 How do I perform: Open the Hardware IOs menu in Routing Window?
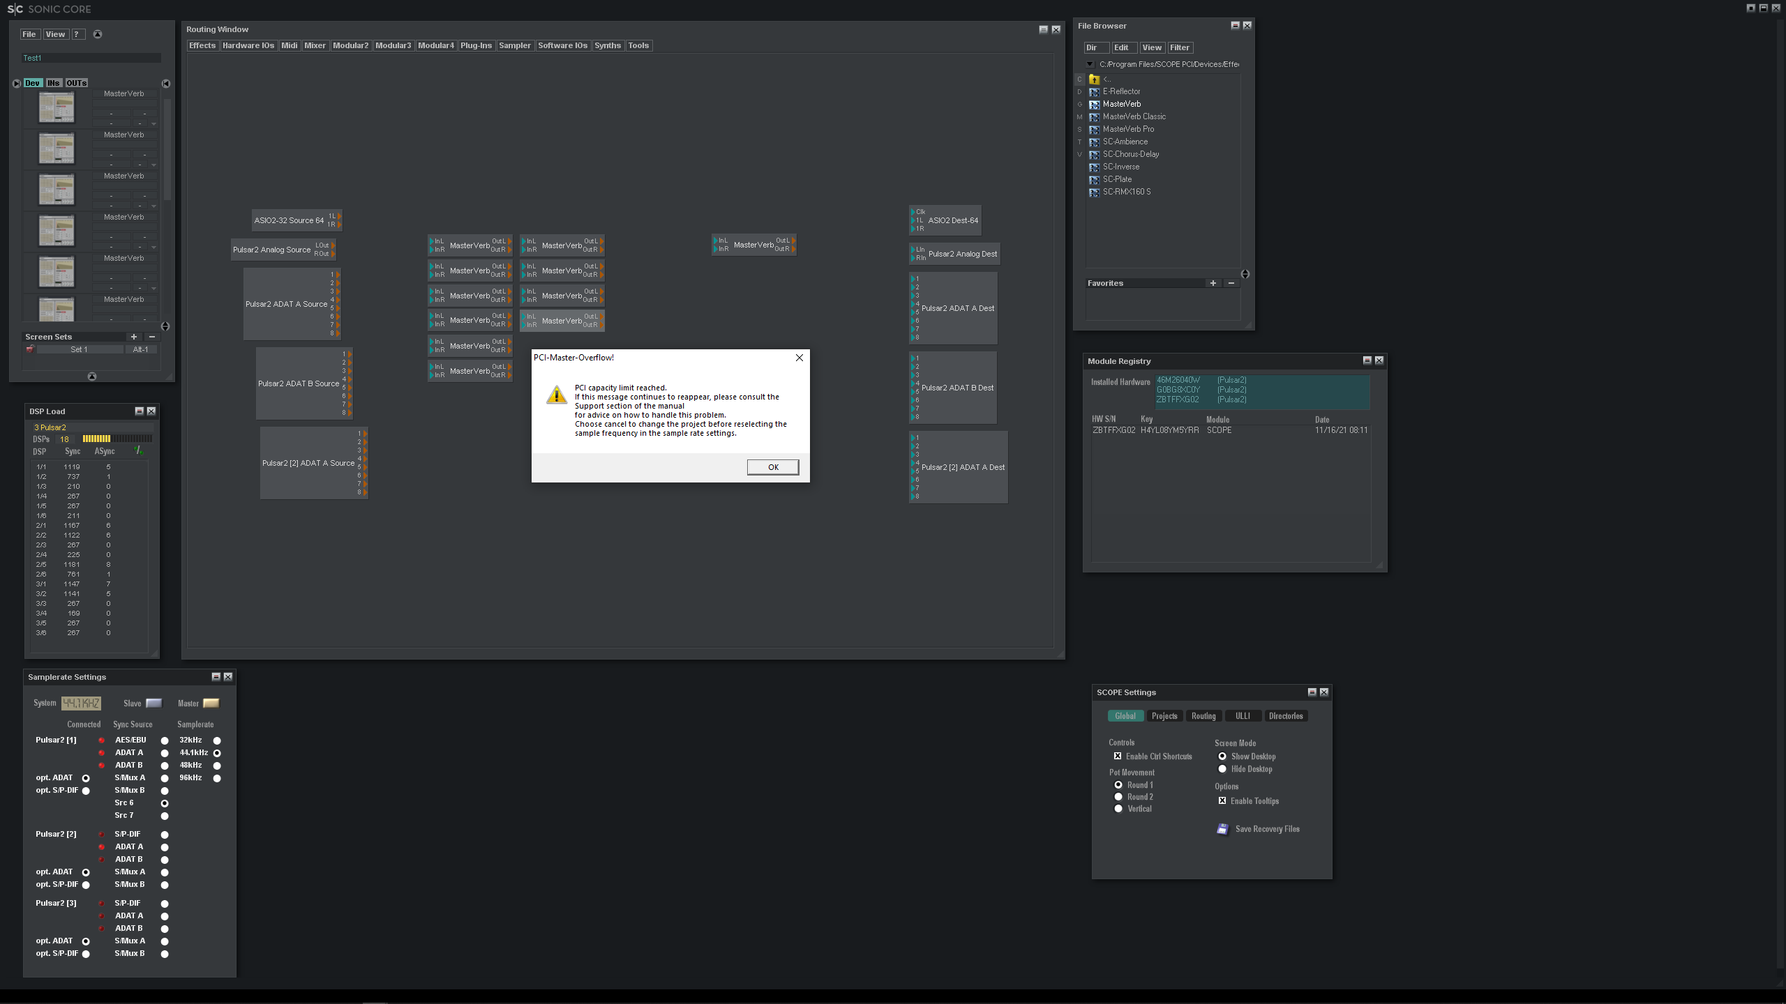[x=248, y=46]
